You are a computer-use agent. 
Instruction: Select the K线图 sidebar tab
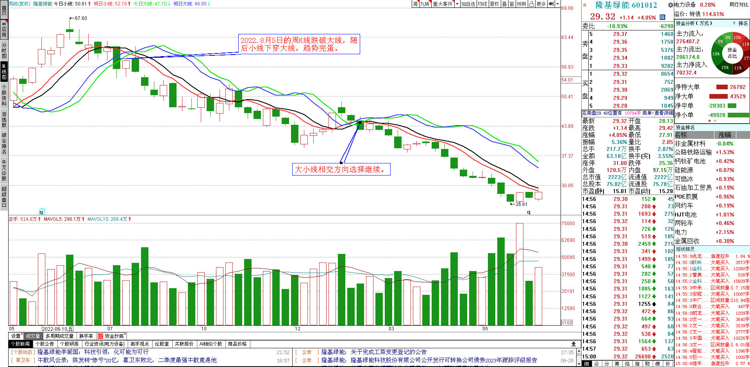(4, 71)
